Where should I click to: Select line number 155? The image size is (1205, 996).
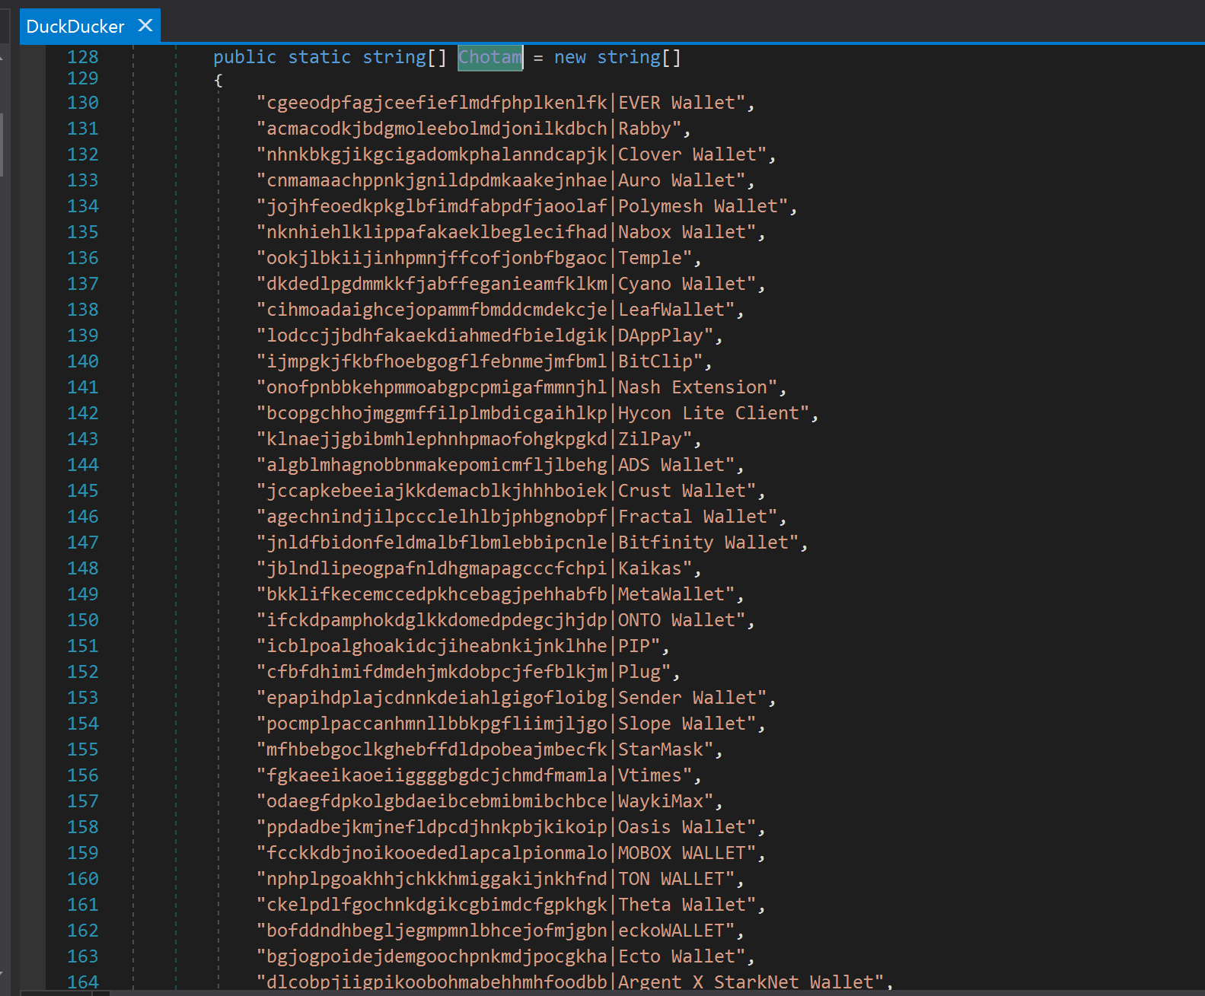point(83,749)
